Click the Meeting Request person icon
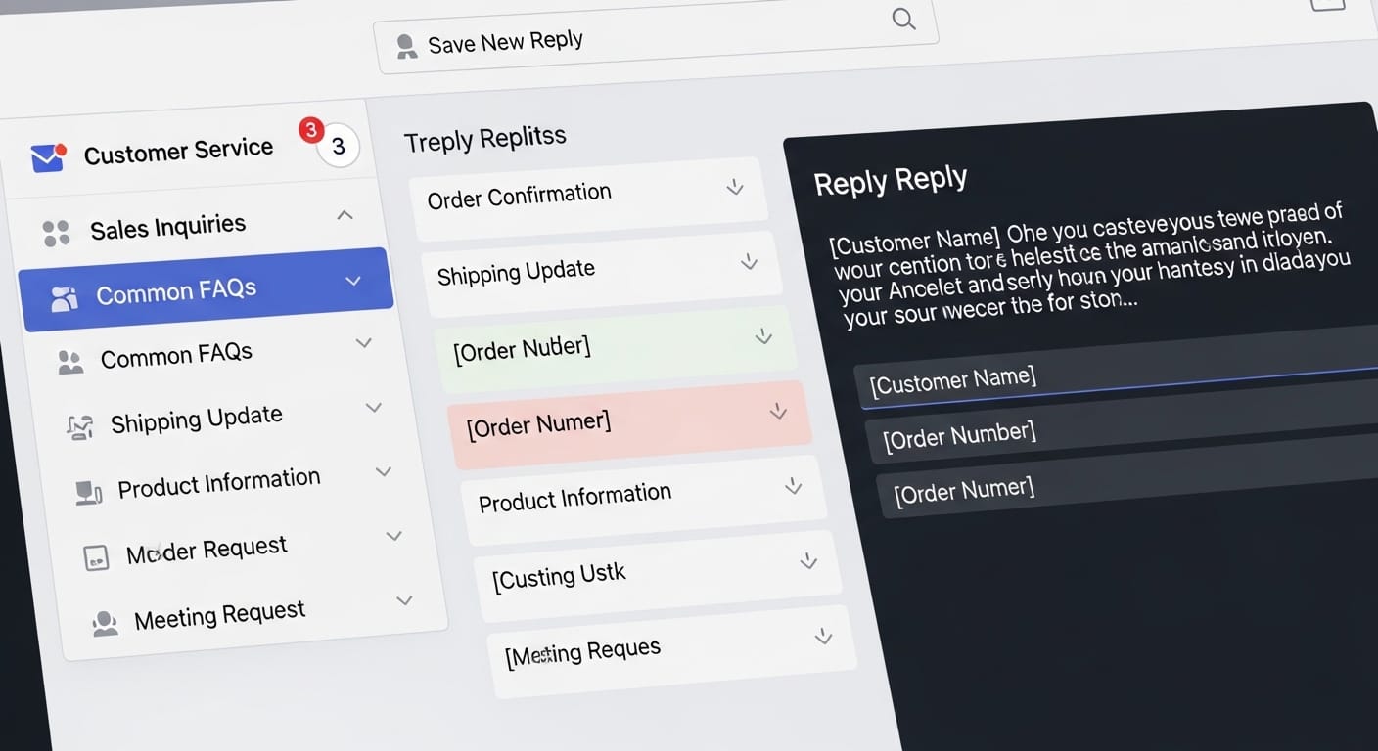 [104, 624]
